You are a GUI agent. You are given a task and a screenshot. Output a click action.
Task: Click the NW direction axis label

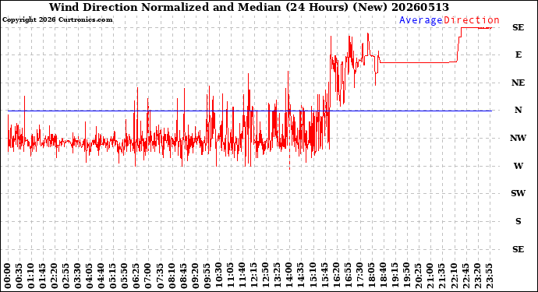point(518,138)
